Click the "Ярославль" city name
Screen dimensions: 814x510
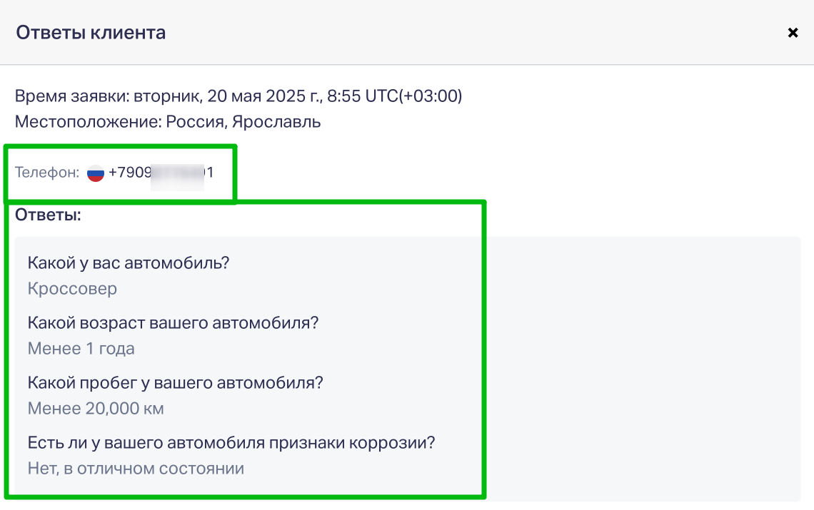click(276, 122)
